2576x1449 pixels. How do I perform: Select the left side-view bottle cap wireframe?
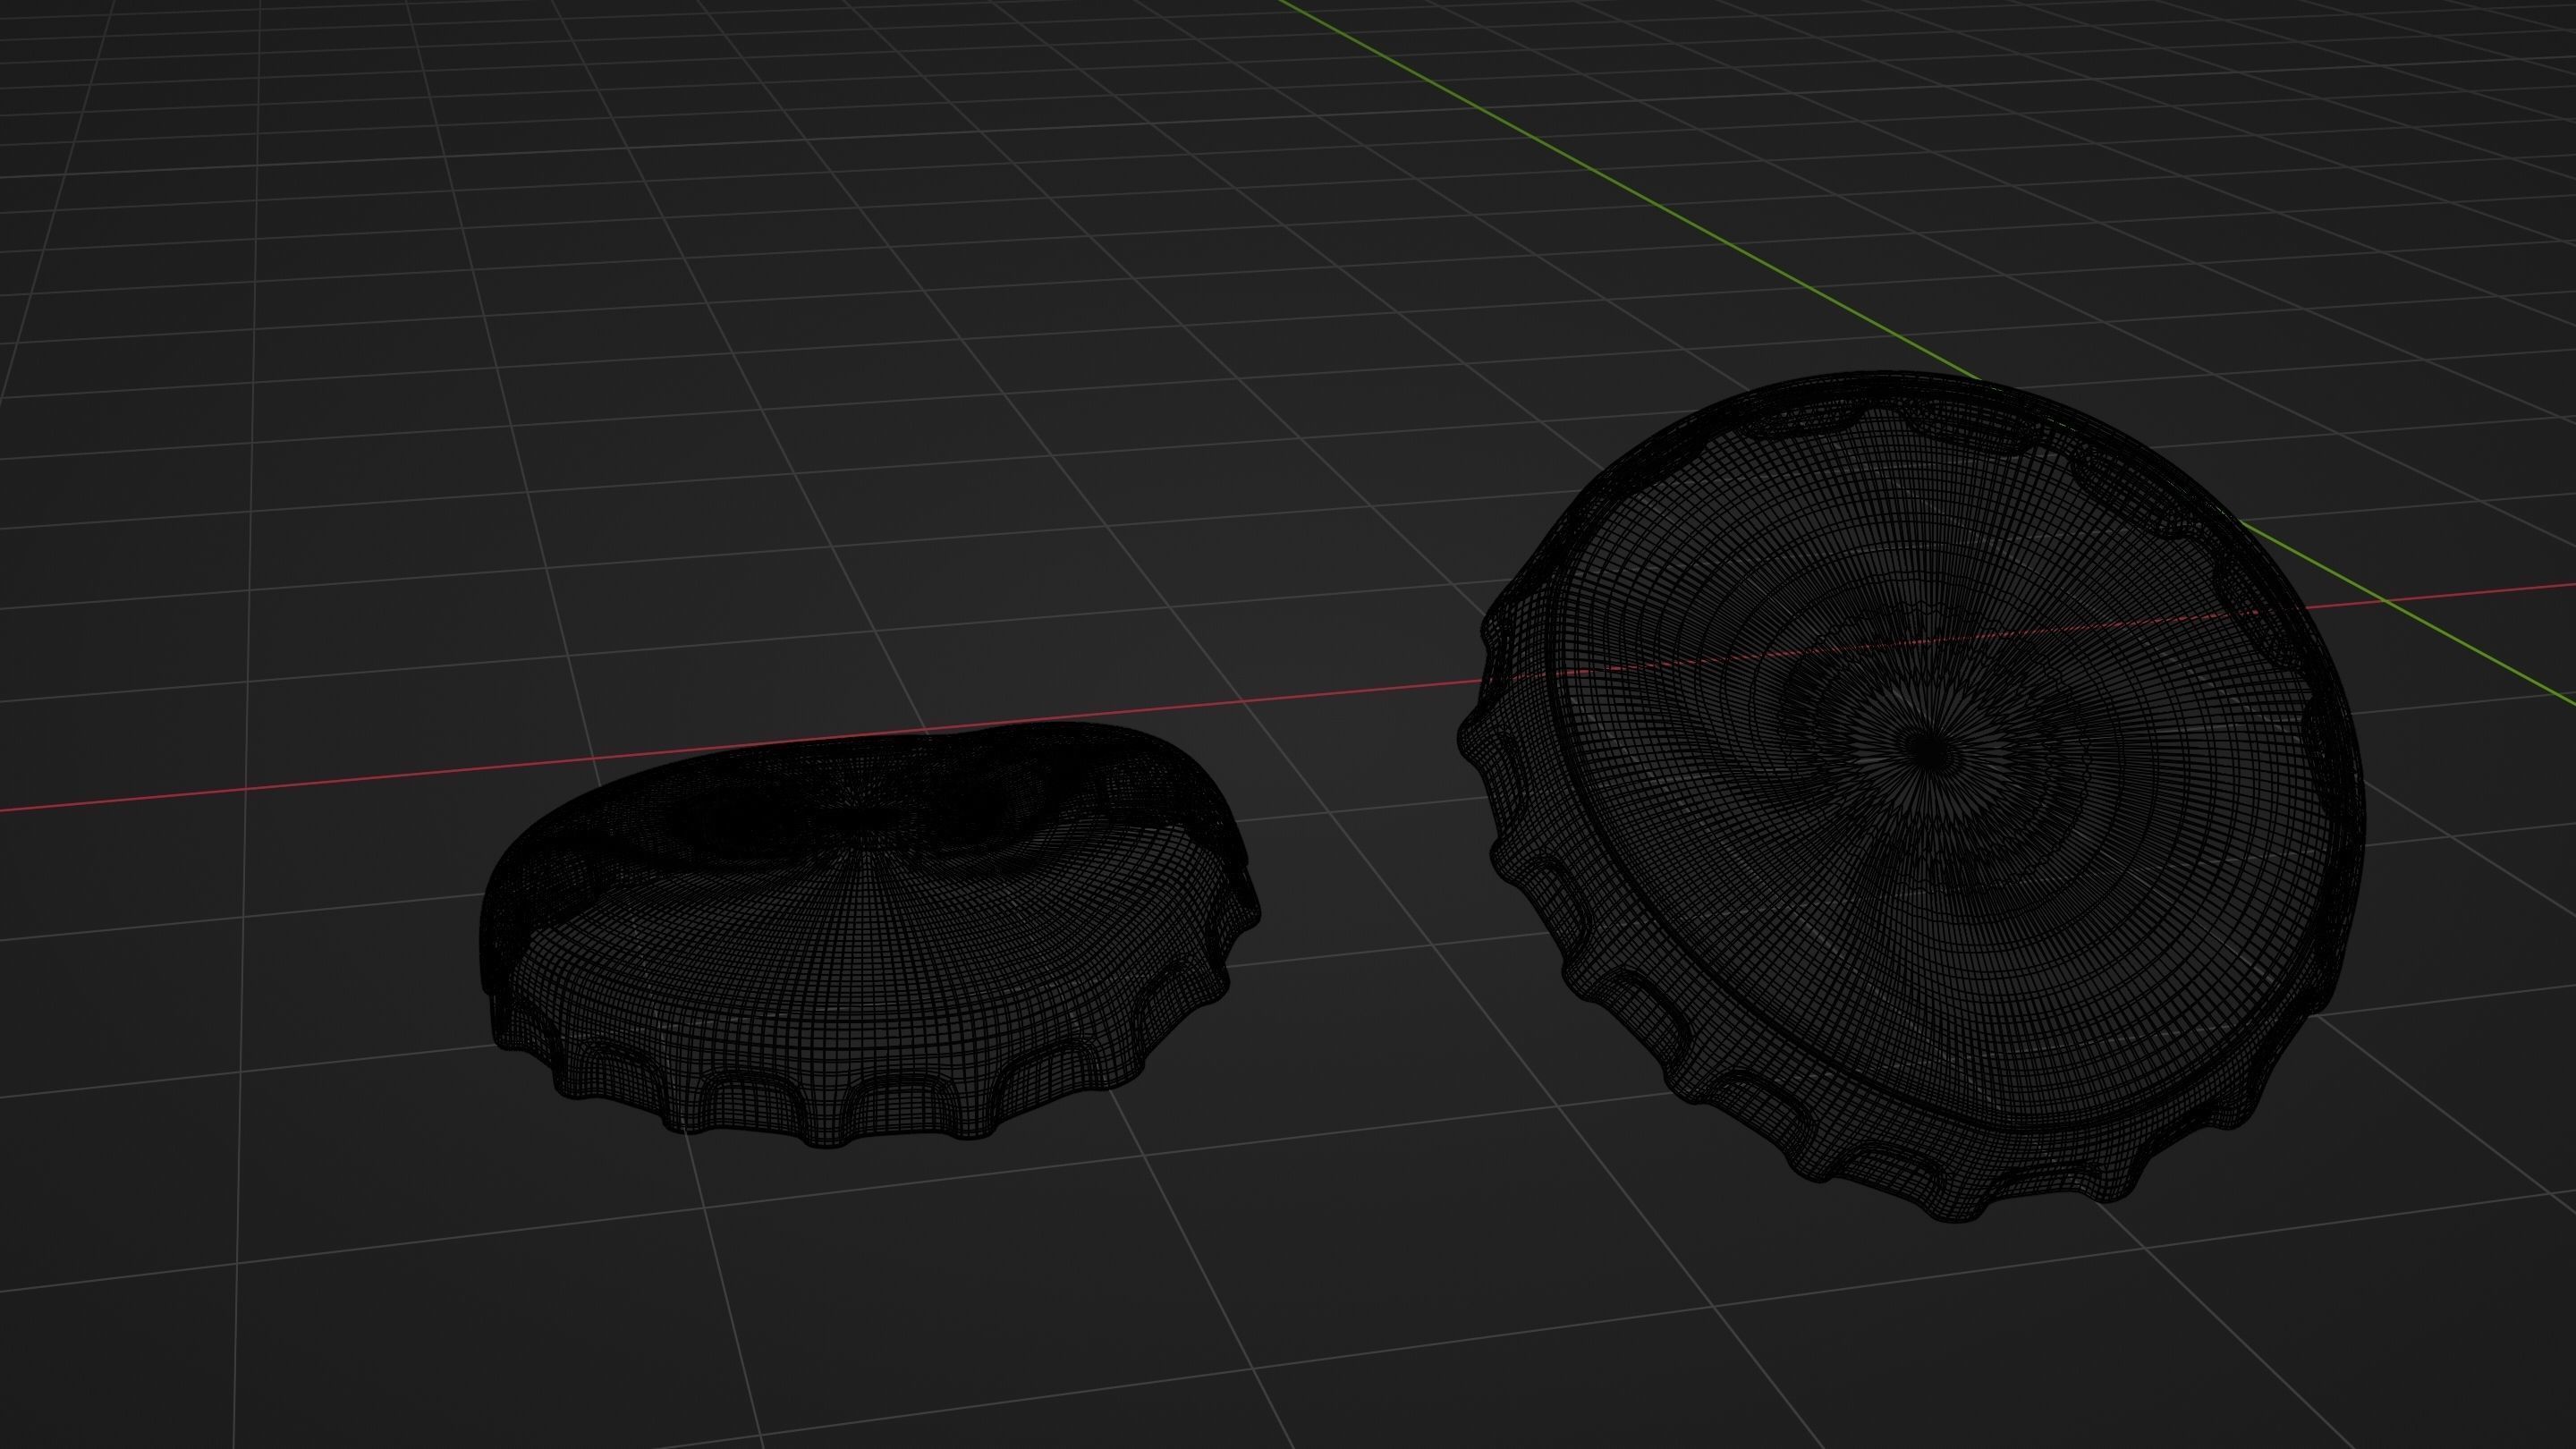870,935
